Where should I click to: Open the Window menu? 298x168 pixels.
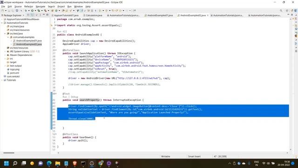[78, 7]
